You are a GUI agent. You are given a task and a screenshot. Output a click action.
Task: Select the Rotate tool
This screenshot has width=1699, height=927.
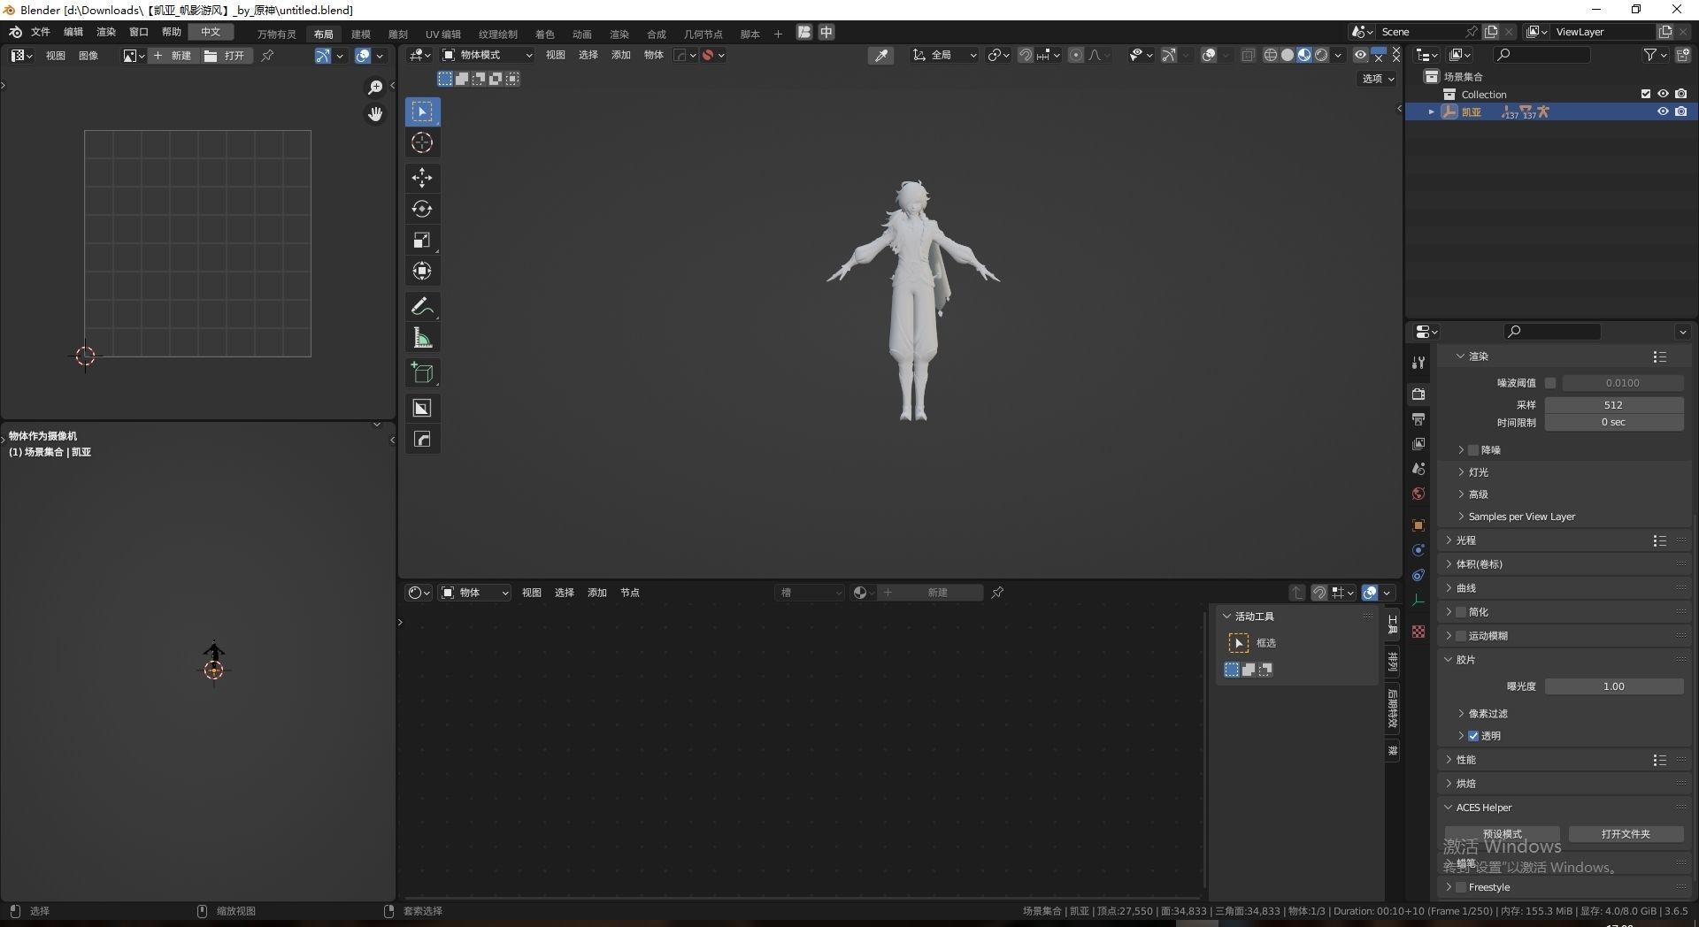[422, 209]
